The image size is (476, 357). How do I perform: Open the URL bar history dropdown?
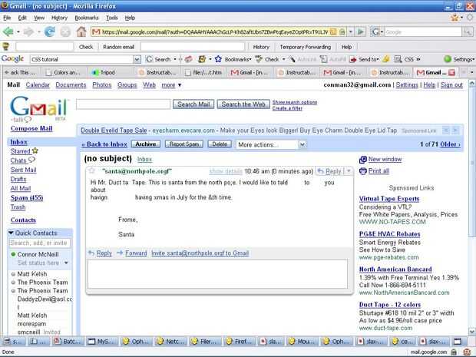[x=350, y=31]
